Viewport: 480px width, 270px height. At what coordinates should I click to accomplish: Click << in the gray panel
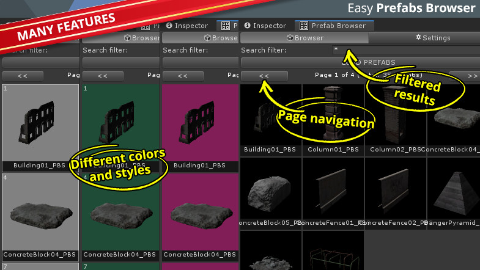pyautogui.click(x=23, y=76)
